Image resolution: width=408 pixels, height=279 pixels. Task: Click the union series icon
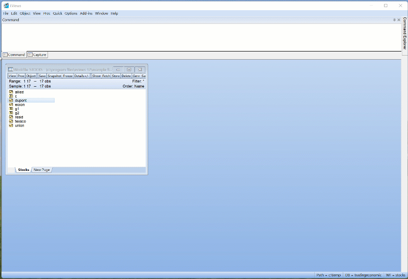click(11, 125)
